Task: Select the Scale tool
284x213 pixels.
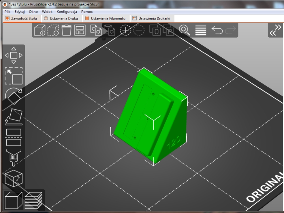Action: [14, 75]
